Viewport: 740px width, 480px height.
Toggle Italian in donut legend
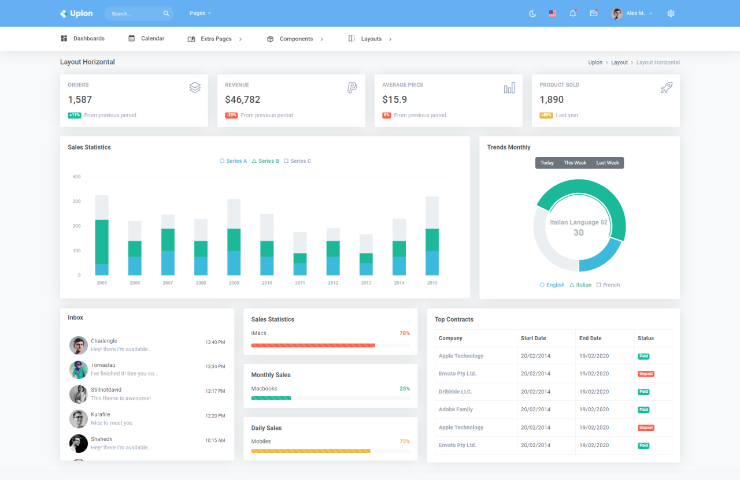580,285
